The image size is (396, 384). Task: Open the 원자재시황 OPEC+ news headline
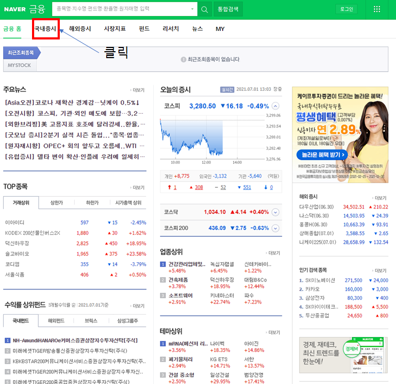(x=75, y=146)
